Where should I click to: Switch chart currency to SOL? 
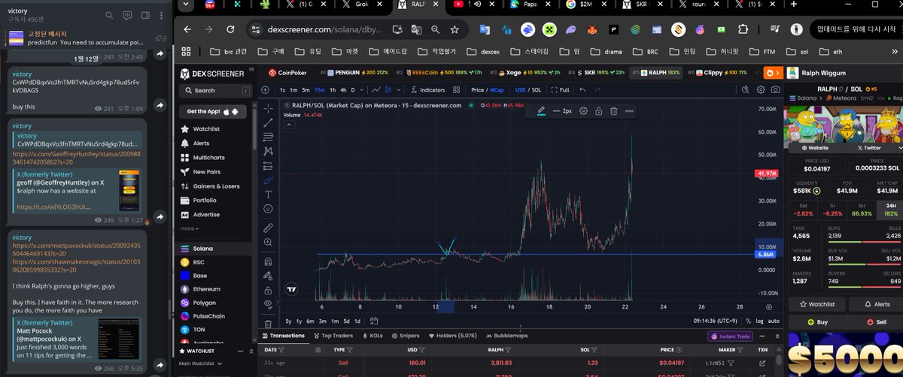point(537,89)
